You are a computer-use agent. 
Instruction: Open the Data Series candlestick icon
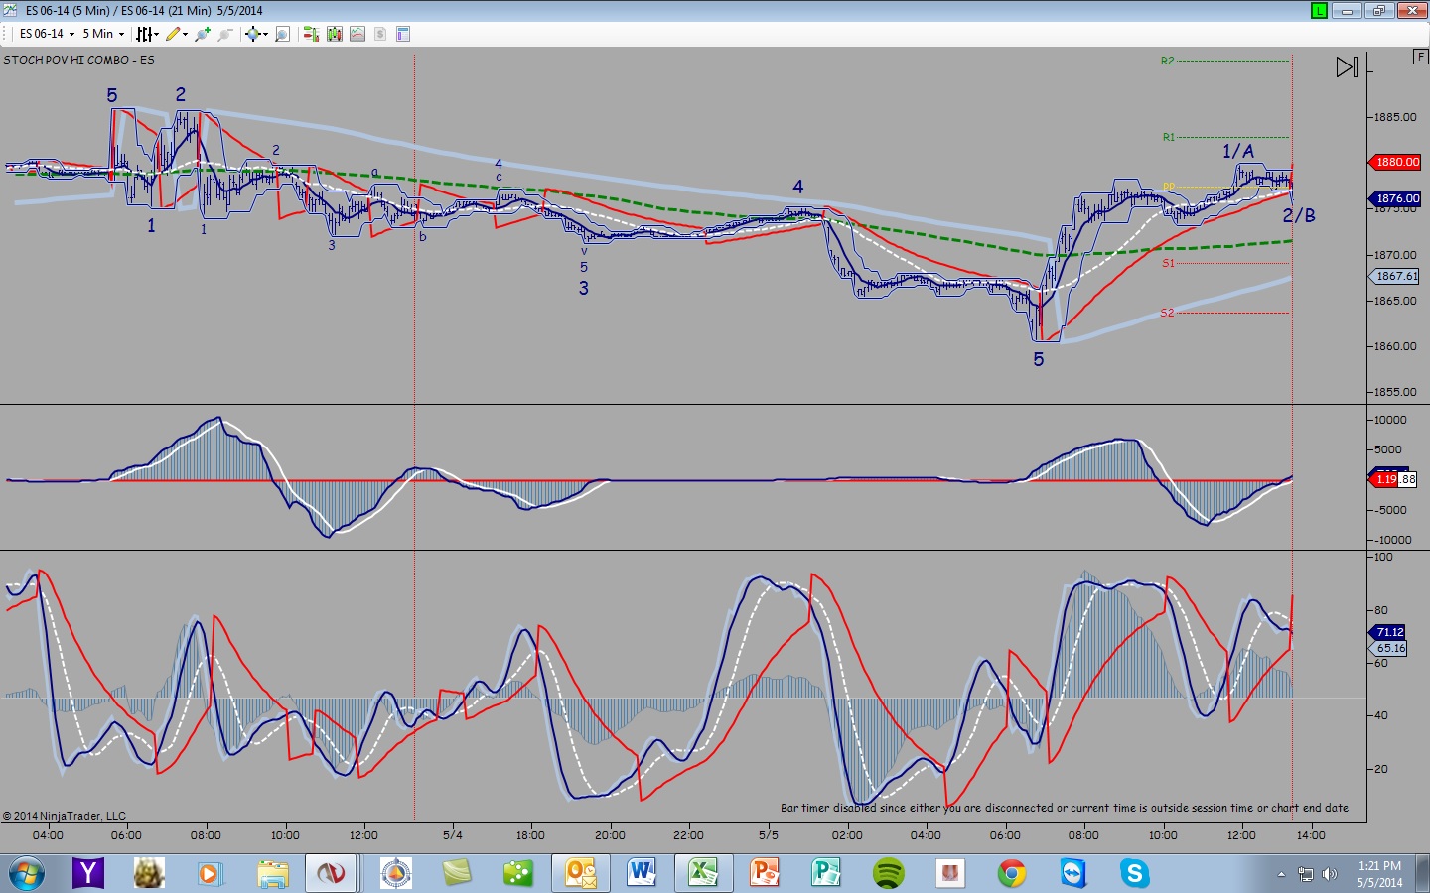click(334, 34)
